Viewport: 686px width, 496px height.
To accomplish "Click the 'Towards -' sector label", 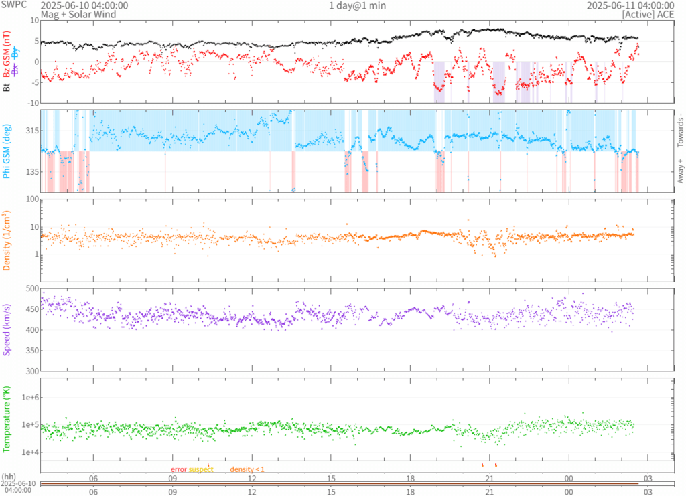I will [681, 132].
